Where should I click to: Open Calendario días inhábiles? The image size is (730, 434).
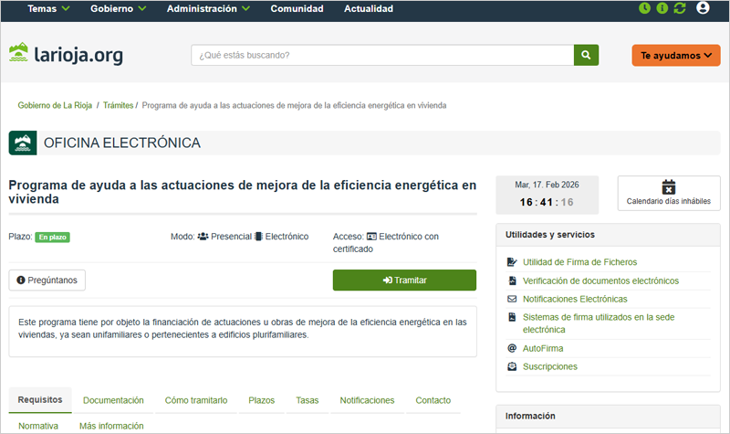669,193
